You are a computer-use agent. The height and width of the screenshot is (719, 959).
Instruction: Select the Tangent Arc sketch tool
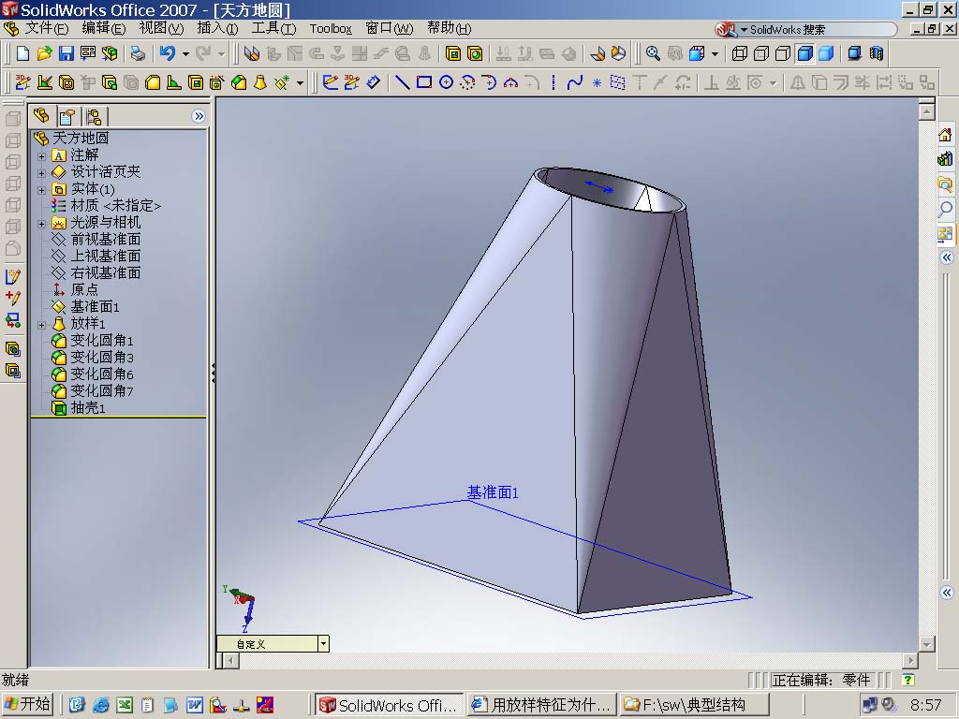[489, 82]
